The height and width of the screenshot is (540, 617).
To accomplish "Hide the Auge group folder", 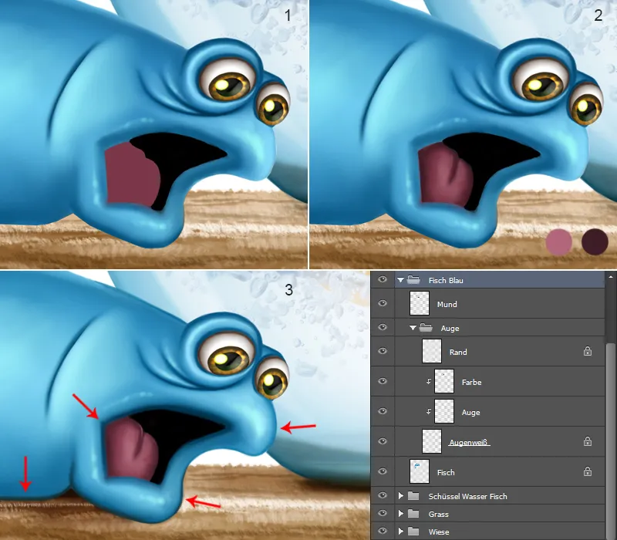I will (x=382, y=327).
